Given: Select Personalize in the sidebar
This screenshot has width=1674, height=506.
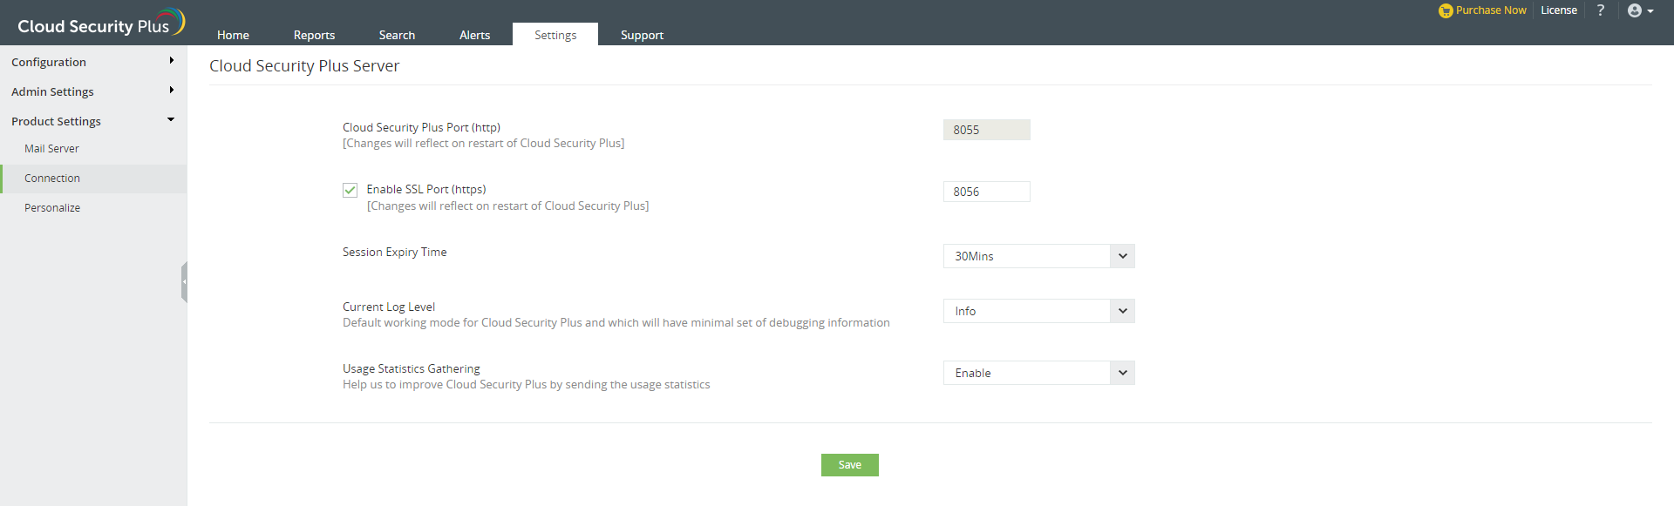Looking at the screenshot, I should pos(52,208).
